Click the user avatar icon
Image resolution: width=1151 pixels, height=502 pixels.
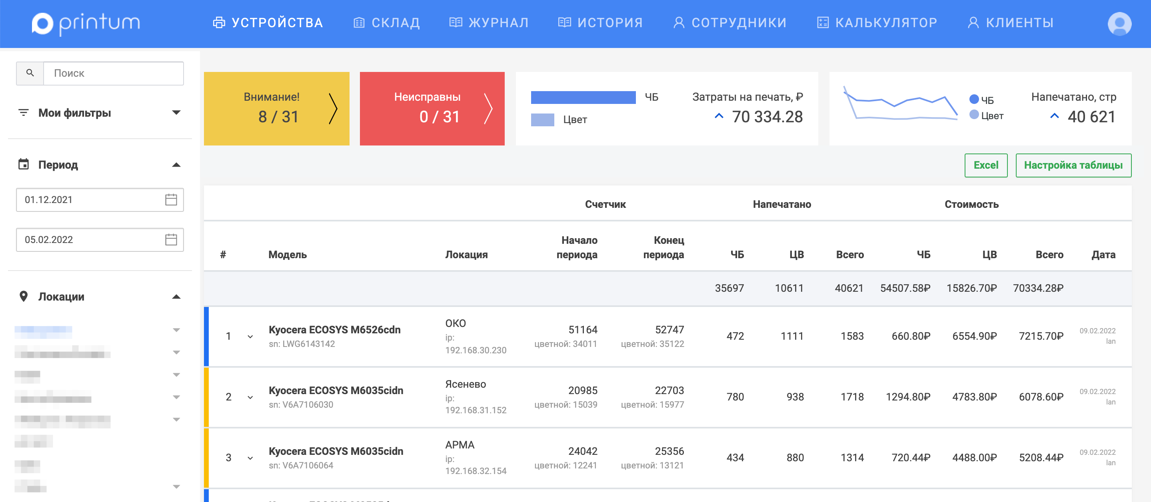pos(1119,23)
